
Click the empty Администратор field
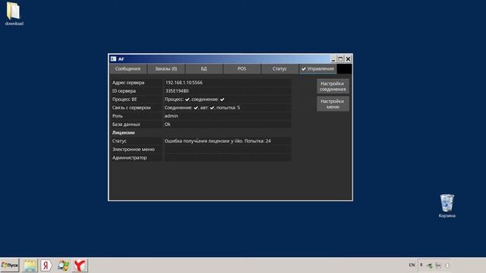click(x=228, y=158)
